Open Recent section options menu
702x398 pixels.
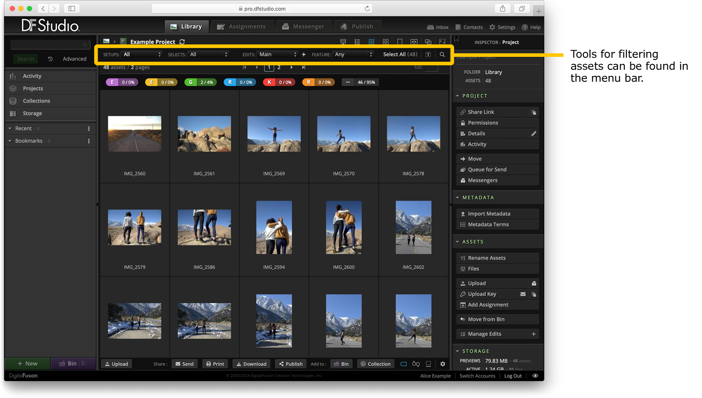pos(89,129)
